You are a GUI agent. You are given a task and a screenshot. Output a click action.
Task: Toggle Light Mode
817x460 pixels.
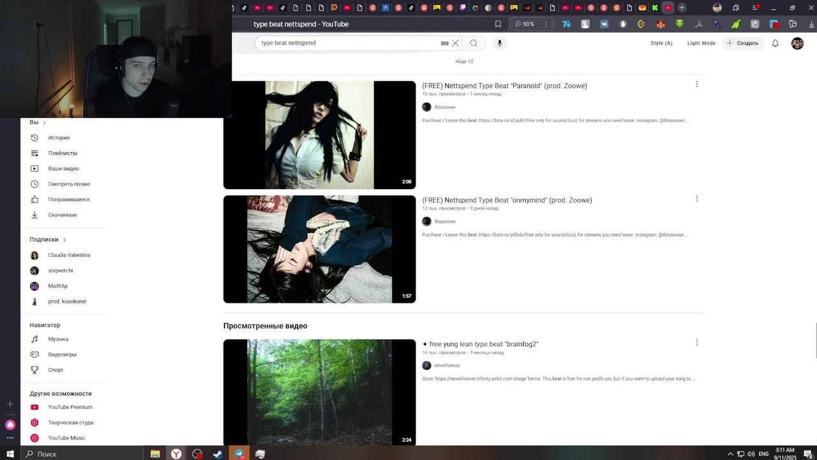pos(701,43)
